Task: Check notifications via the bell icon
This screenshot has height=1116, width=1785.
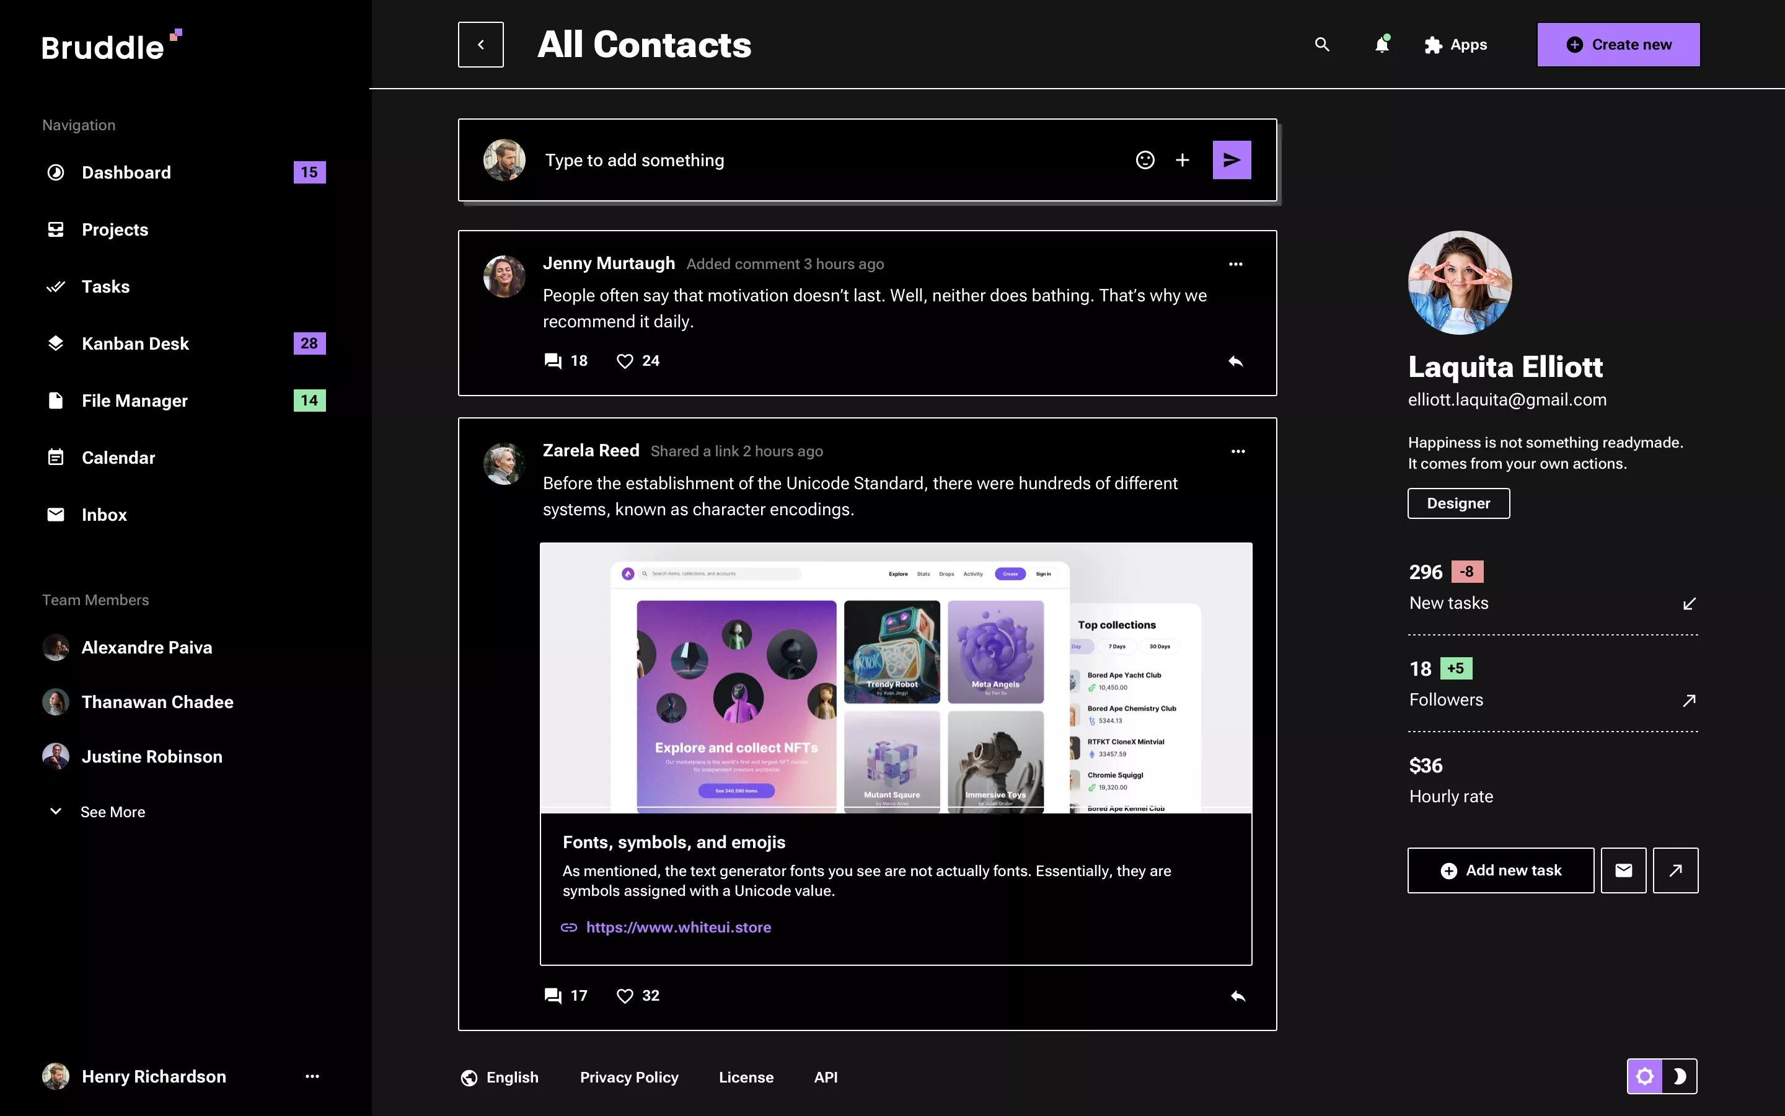Action: pyautogui.click(x=1382, y=44)
